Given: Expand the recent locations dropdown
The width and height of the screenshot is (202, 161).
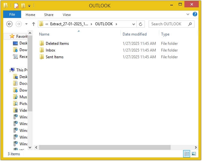Looking at the screenshot, I should [x=26, y=24].
